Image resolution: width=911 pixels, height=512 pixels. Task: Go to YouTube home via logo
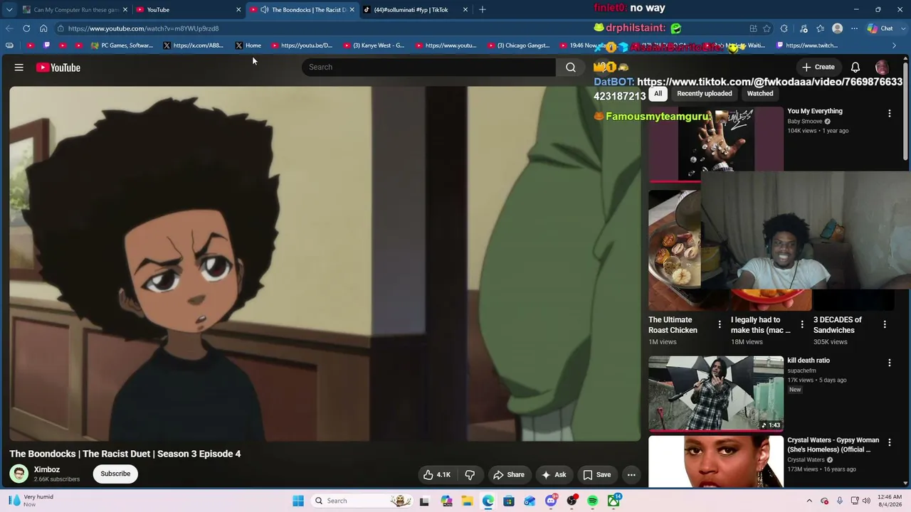[58, 68]
